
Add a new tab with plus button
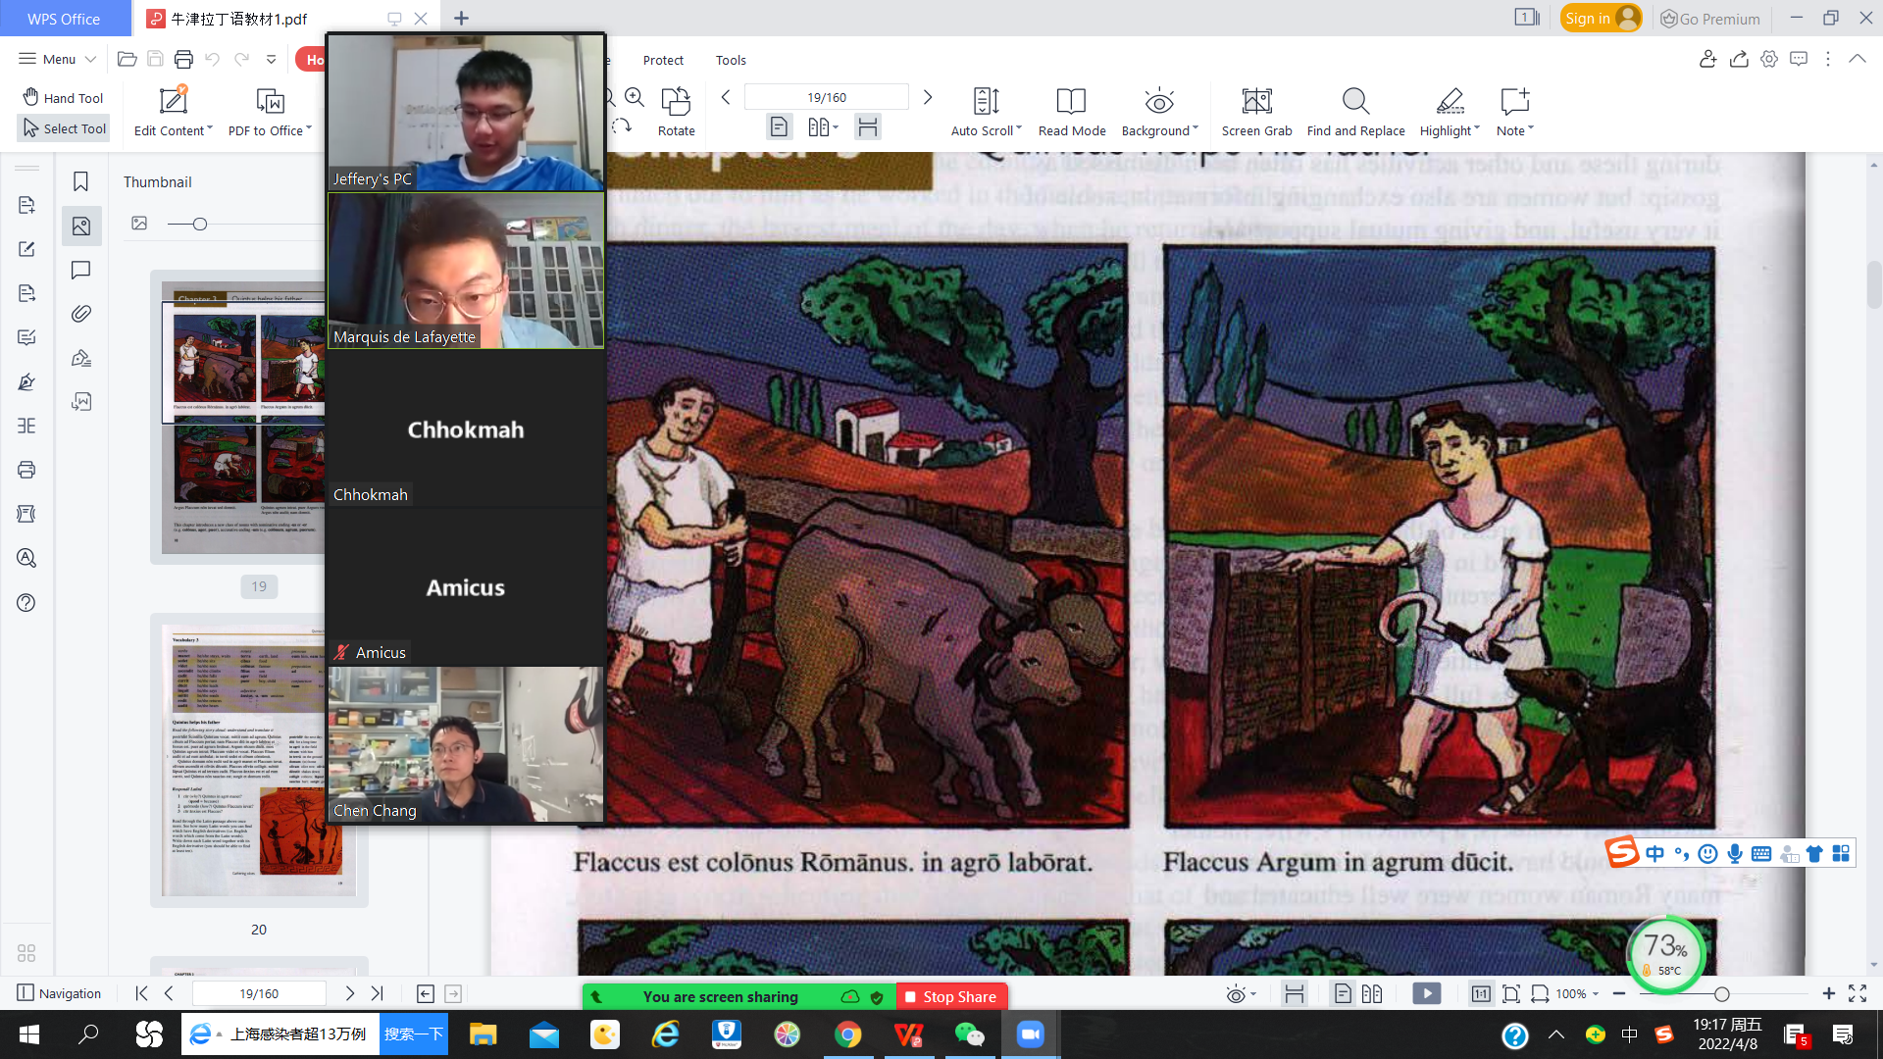click(461, 19)
